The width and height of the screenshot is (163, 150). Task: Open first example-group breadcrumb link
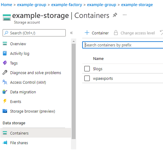tap(32, 5)
